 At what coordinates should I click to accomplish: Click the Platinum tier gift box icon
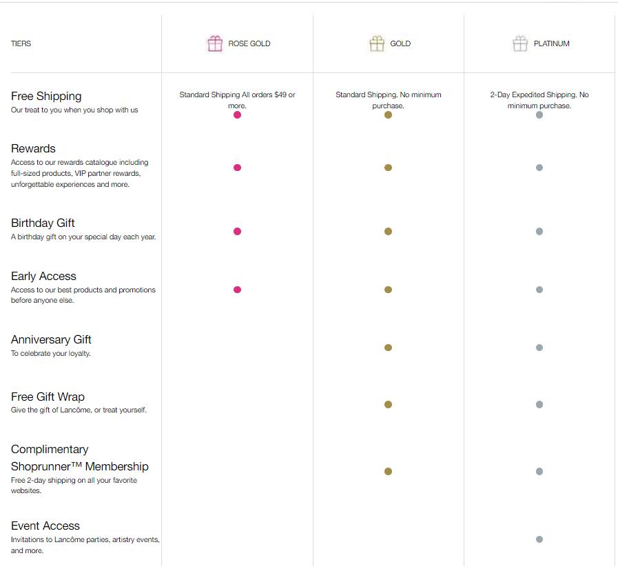click(x=520, y=43)
